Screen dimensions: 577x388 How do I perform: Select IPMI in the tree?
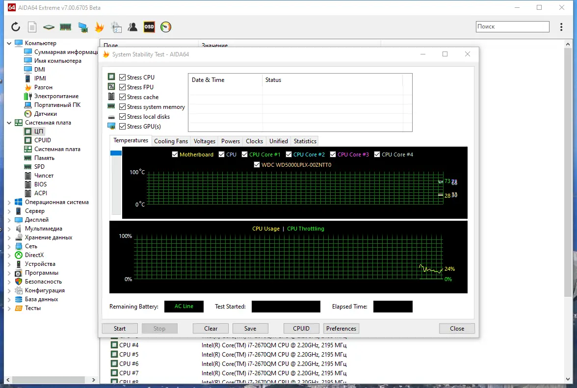40,78
